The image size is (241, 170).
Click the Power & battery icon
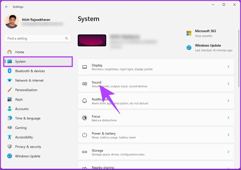85,135
